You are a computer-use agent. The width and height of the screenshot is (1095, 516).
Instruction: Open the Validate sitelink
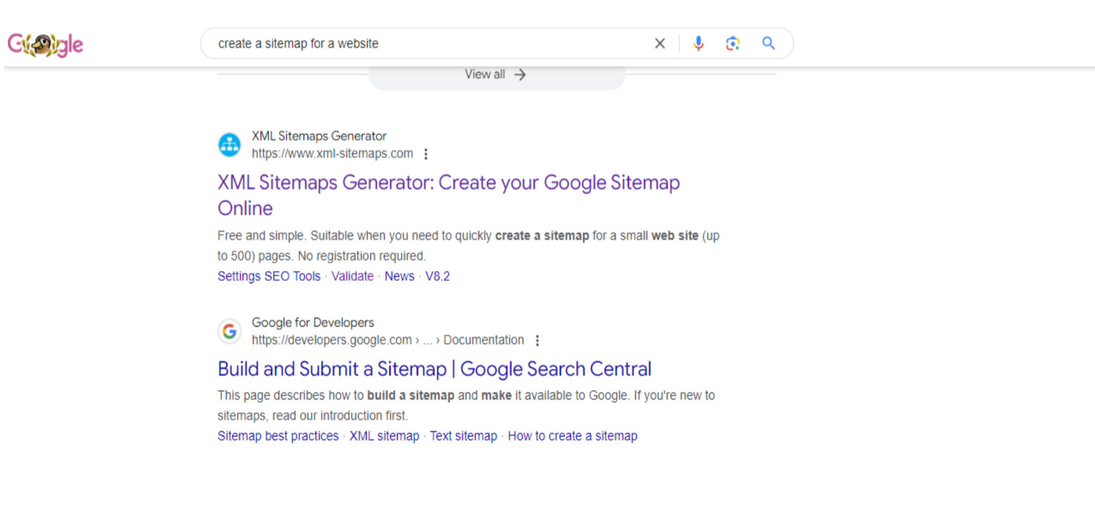(x=352, y=276)
